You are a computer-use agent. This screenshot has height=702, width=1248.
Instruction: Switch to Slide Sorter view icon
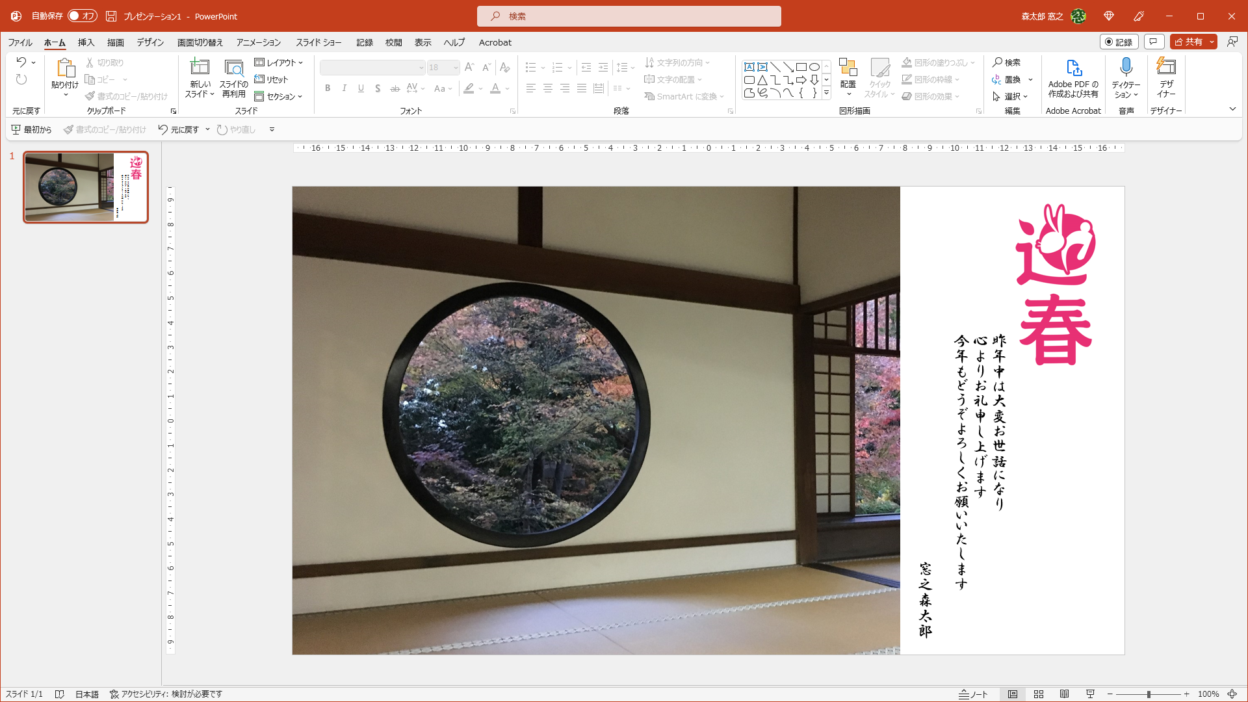click(1039, 694)
